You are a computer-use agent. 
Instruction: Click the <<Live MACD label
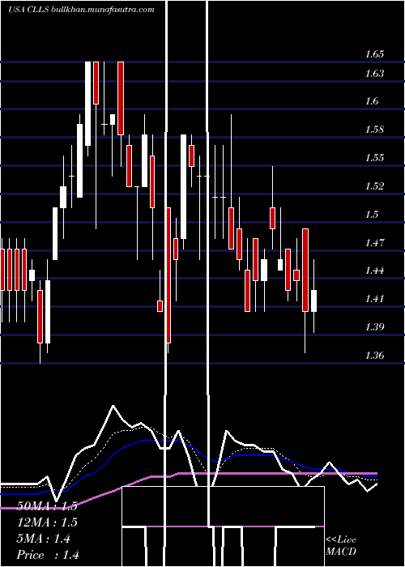[x=341, y=546]
